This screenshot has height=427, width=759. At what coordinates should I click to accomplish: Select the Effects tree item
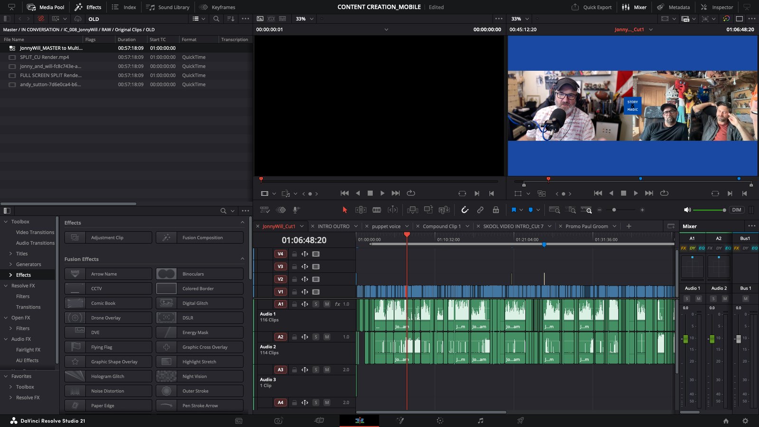pyautogui.click(x=23, y=275)
